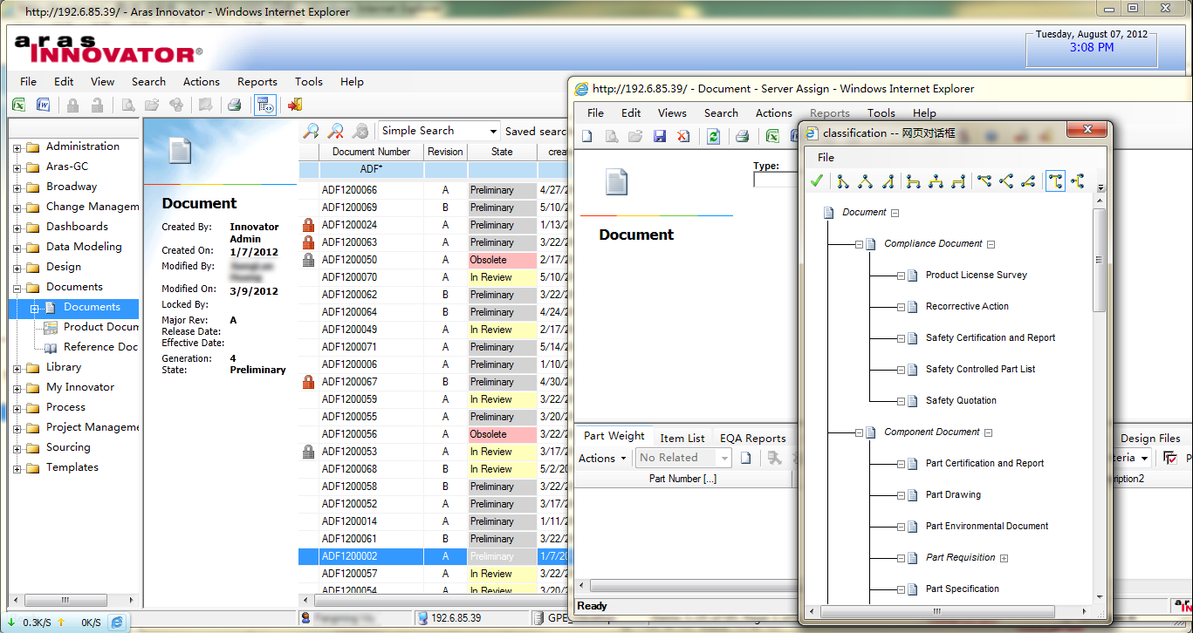Click the Revision column header
The height and width of the screenshot is (633, 1193).
pos(445,152)
